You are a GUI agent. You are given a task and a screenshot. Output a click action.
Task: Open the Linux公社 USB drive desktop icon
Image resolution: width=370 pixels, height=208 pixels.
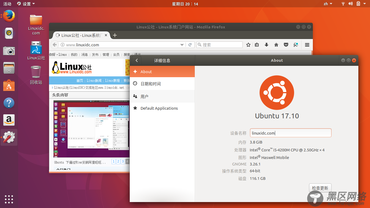36,50
